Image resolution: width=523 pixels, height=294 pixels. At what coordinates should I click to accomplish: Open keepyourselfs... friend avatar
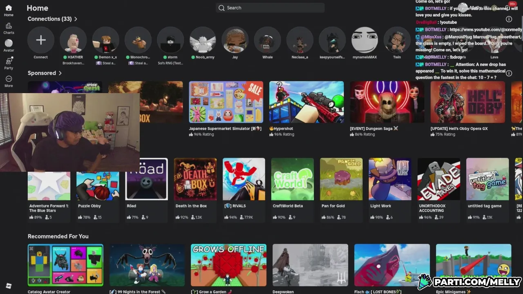tap(332, 40)
